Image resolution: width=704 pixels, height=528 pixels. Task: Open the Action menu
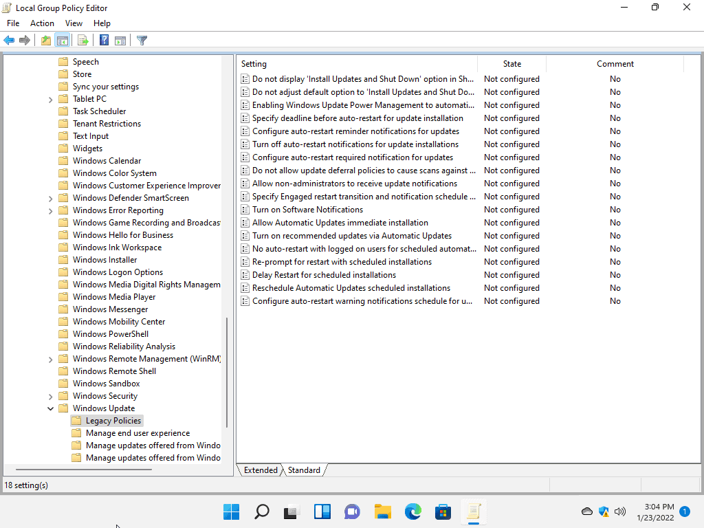tap(42, 23)
